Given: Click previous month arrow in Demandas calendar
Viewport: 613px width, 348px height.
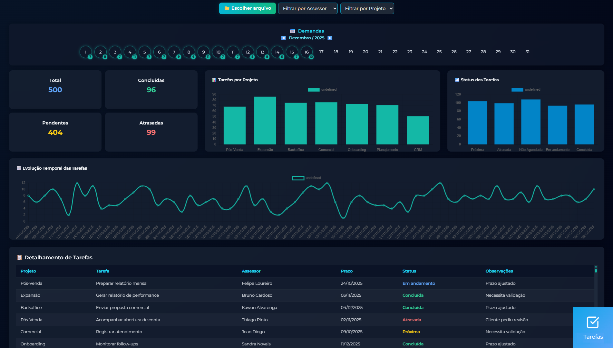Looking at the screenshot, I should 283,38.
